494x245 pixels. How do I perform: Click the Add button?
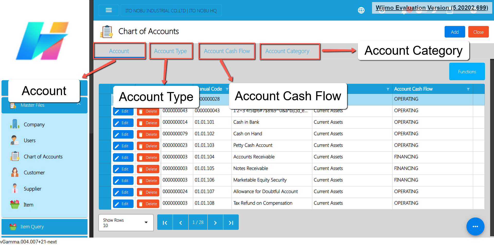pos(454,32)
